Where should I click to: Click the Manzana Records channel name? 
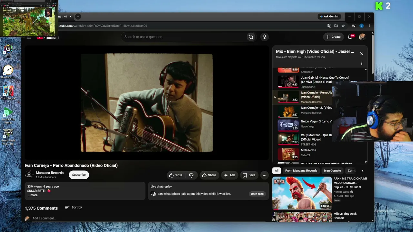[50, 173]
